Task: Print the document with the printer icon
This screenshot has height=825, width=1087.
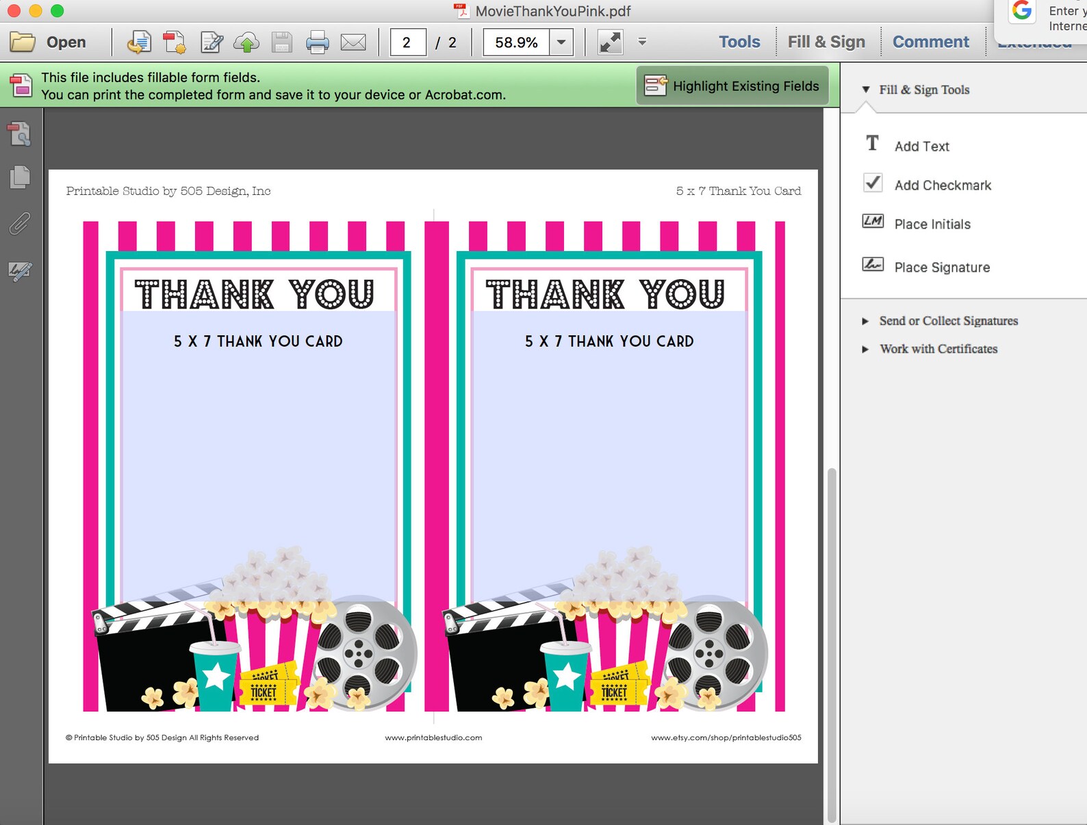Action: pos(318,42)
